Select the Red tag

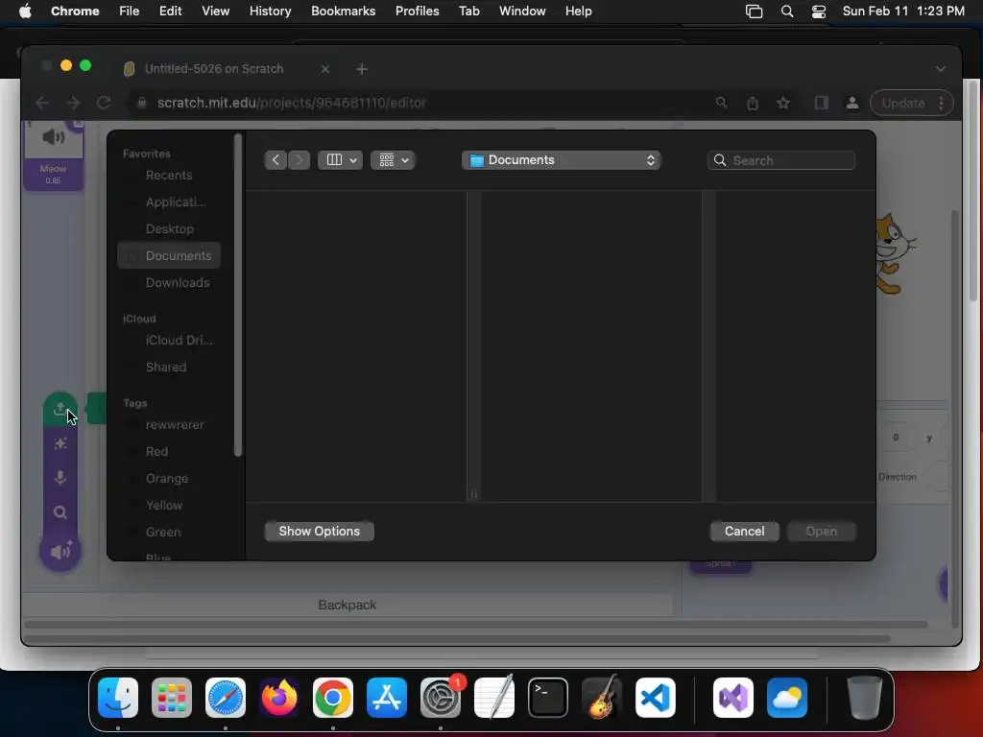pyautogui.click(x=169, y=452)
